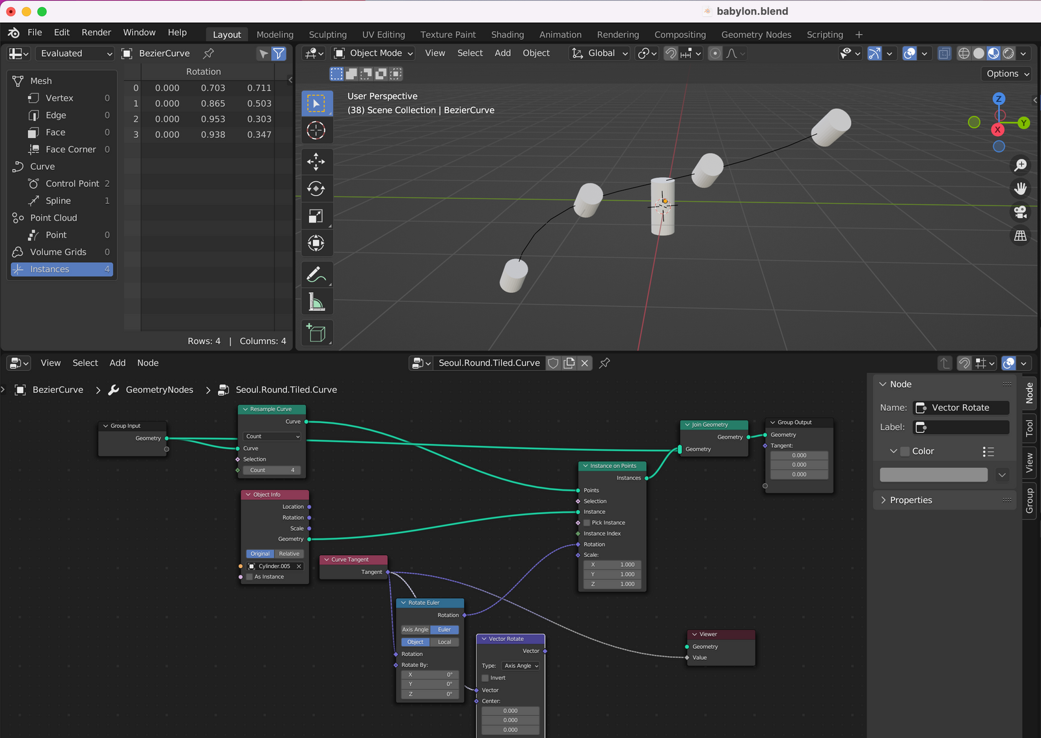Expand the Properties panel section
The image size is (1041, 738).
[911, 500]
